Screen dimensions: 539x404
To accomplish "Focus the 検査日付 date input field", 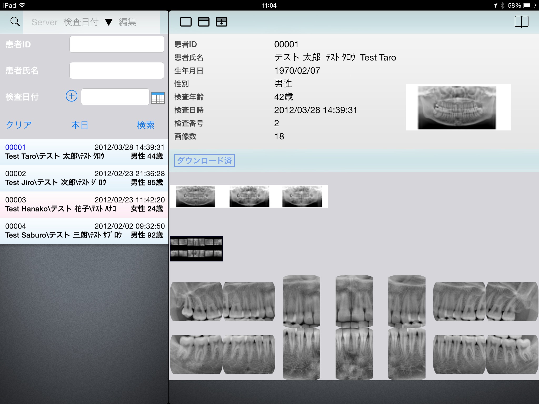I will [x=115, y=97].
